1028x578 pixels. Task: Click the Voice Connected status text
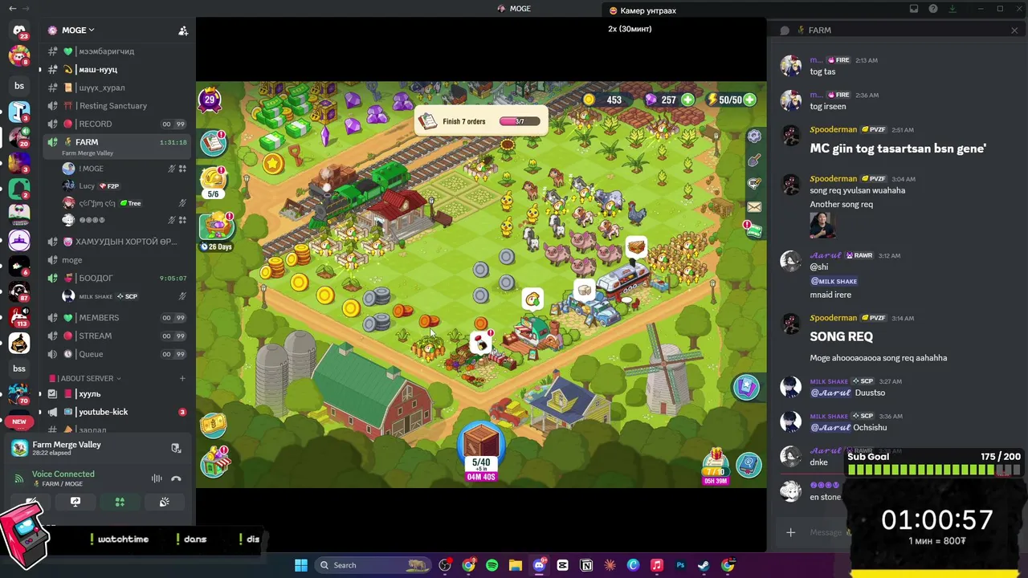[x=63, y=474]
